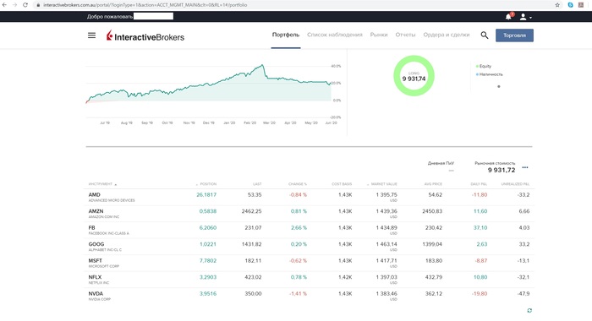Viewport: 592px width, 321px height.
Task: Open the Ордера и сделки tab
Action: [447, 35]
